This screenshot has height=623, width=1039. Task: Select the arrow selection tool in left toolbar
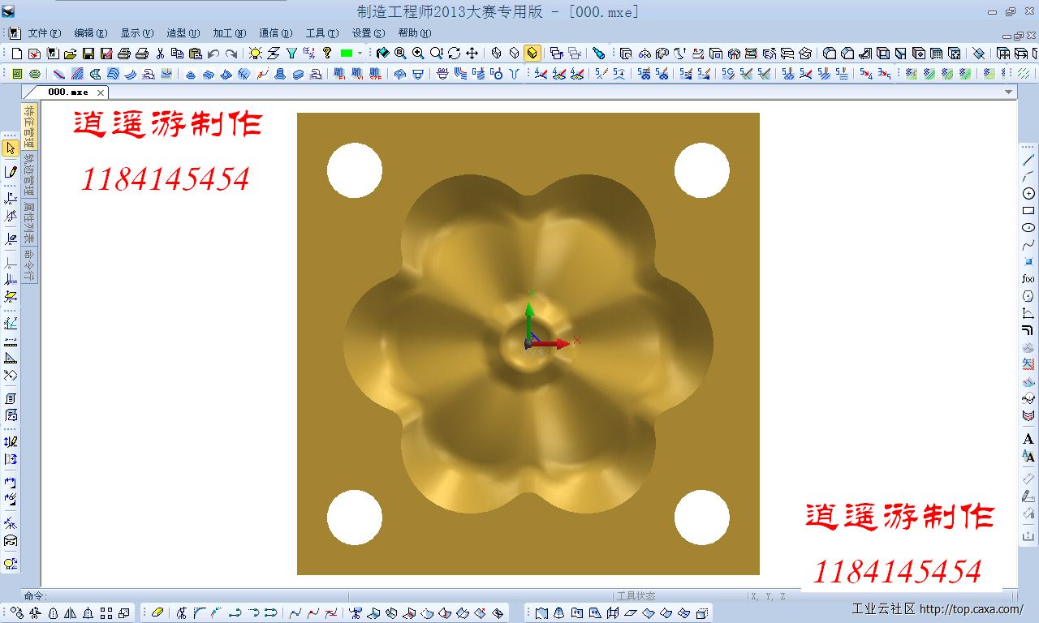(11, 148)
